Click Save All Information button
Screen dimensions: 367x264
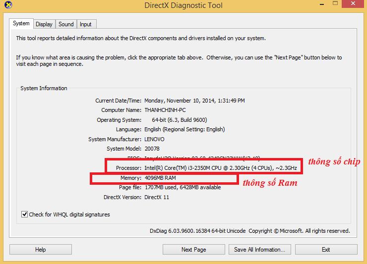(x=260, y=250)
